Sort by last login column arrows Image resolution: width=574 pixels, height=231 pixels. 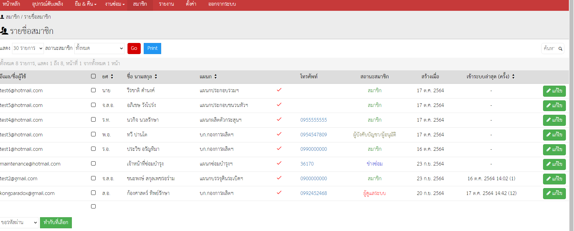(x=513, y=77)
